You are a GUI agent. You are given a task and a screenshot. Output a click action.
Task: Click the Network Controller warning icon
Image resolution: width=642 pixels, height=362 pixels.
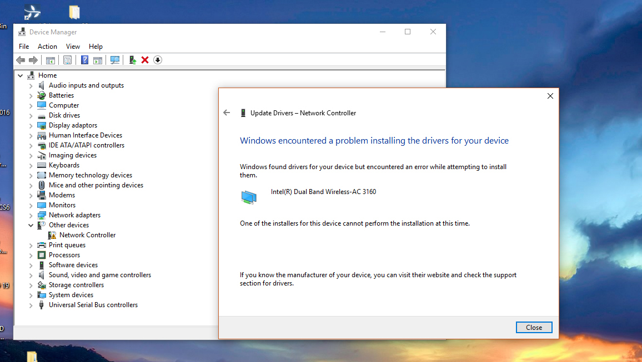[52, 235]
